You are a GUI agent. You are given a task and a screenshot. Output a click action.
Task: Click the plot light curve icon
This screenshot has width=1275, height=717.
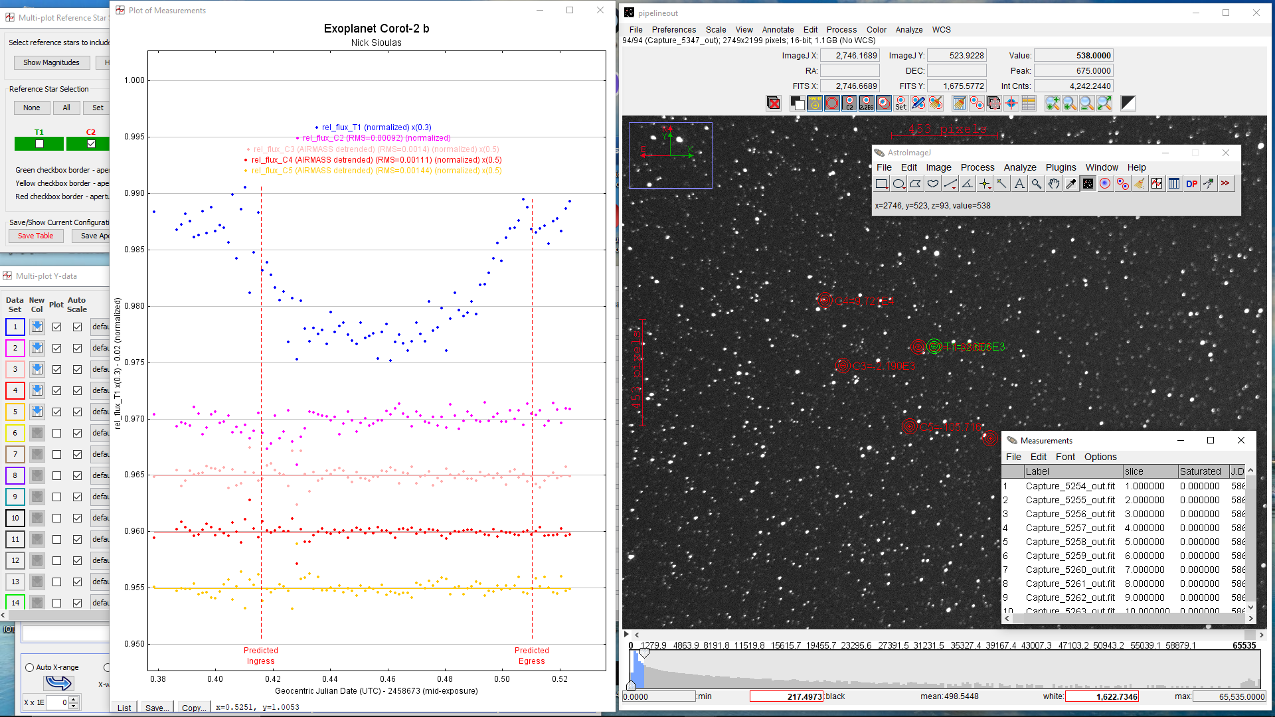(1157, 184)
